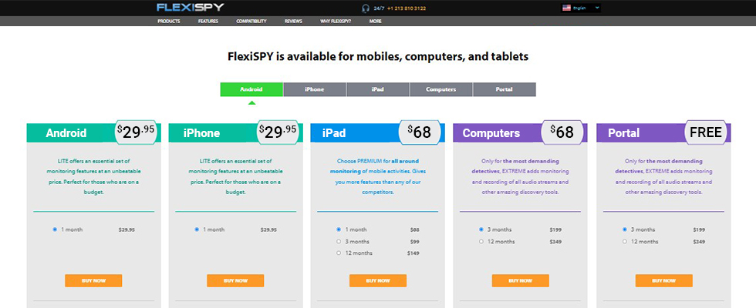Select Portal 3 months radio option

tap(625, 229)
